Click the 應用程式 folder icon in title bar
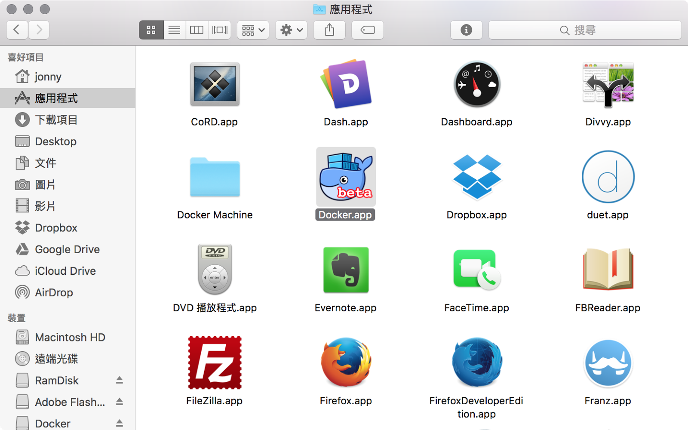The height and width of the screenshot is (430, 688). [319, 9]
